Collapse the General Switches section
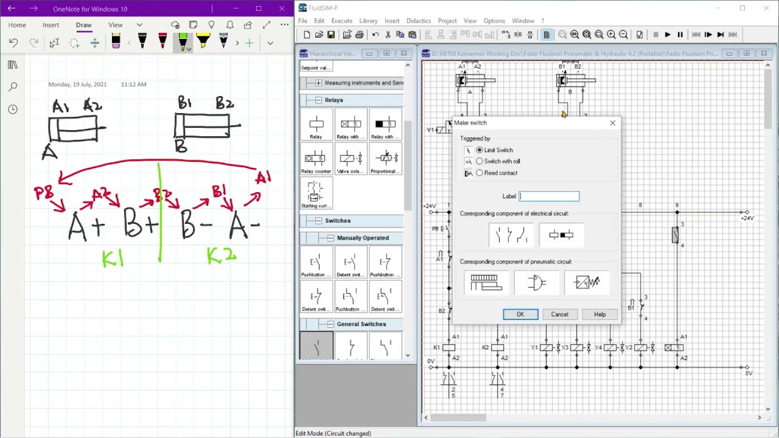The image size is (779, 438). coord(330,324)
